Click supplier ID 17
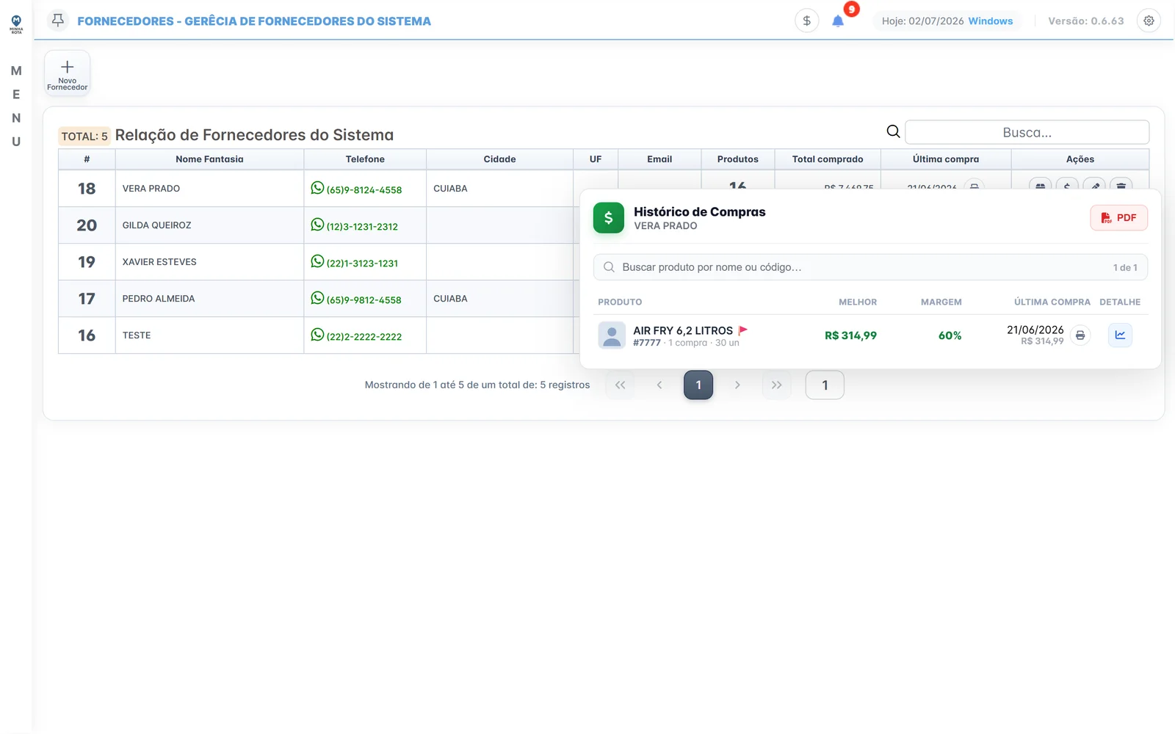The height and width of the screenshot is (734, 1175). [x=87, y=299]
